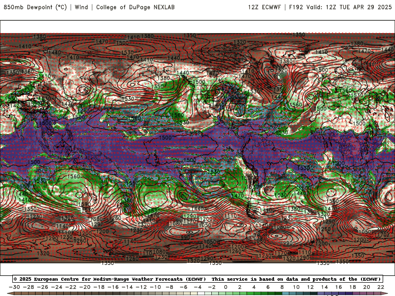This screenshot has height=296, width=395.
Task: Click the -12 legend label
Action: [141, 287]
